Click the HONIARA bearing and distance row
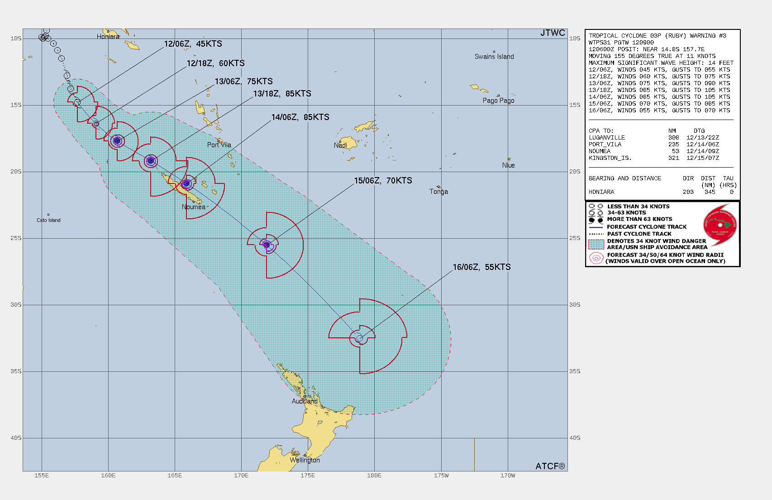This screenshot has width=772, height=500. point(661,192)
